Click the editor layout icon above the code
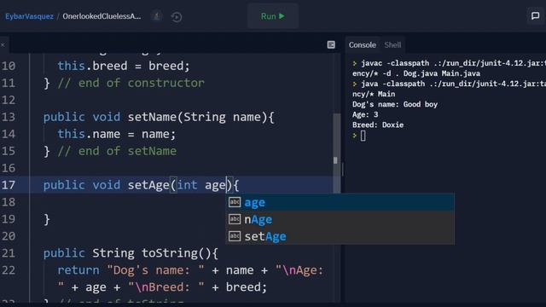Viewport: 546px width, 307px height. pos(331,44)
